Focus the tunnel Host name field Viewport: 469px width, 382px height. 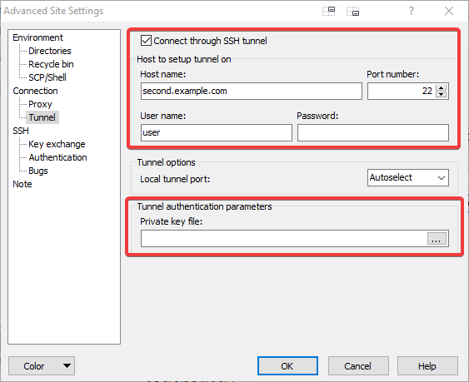click(x=252, y=92)
